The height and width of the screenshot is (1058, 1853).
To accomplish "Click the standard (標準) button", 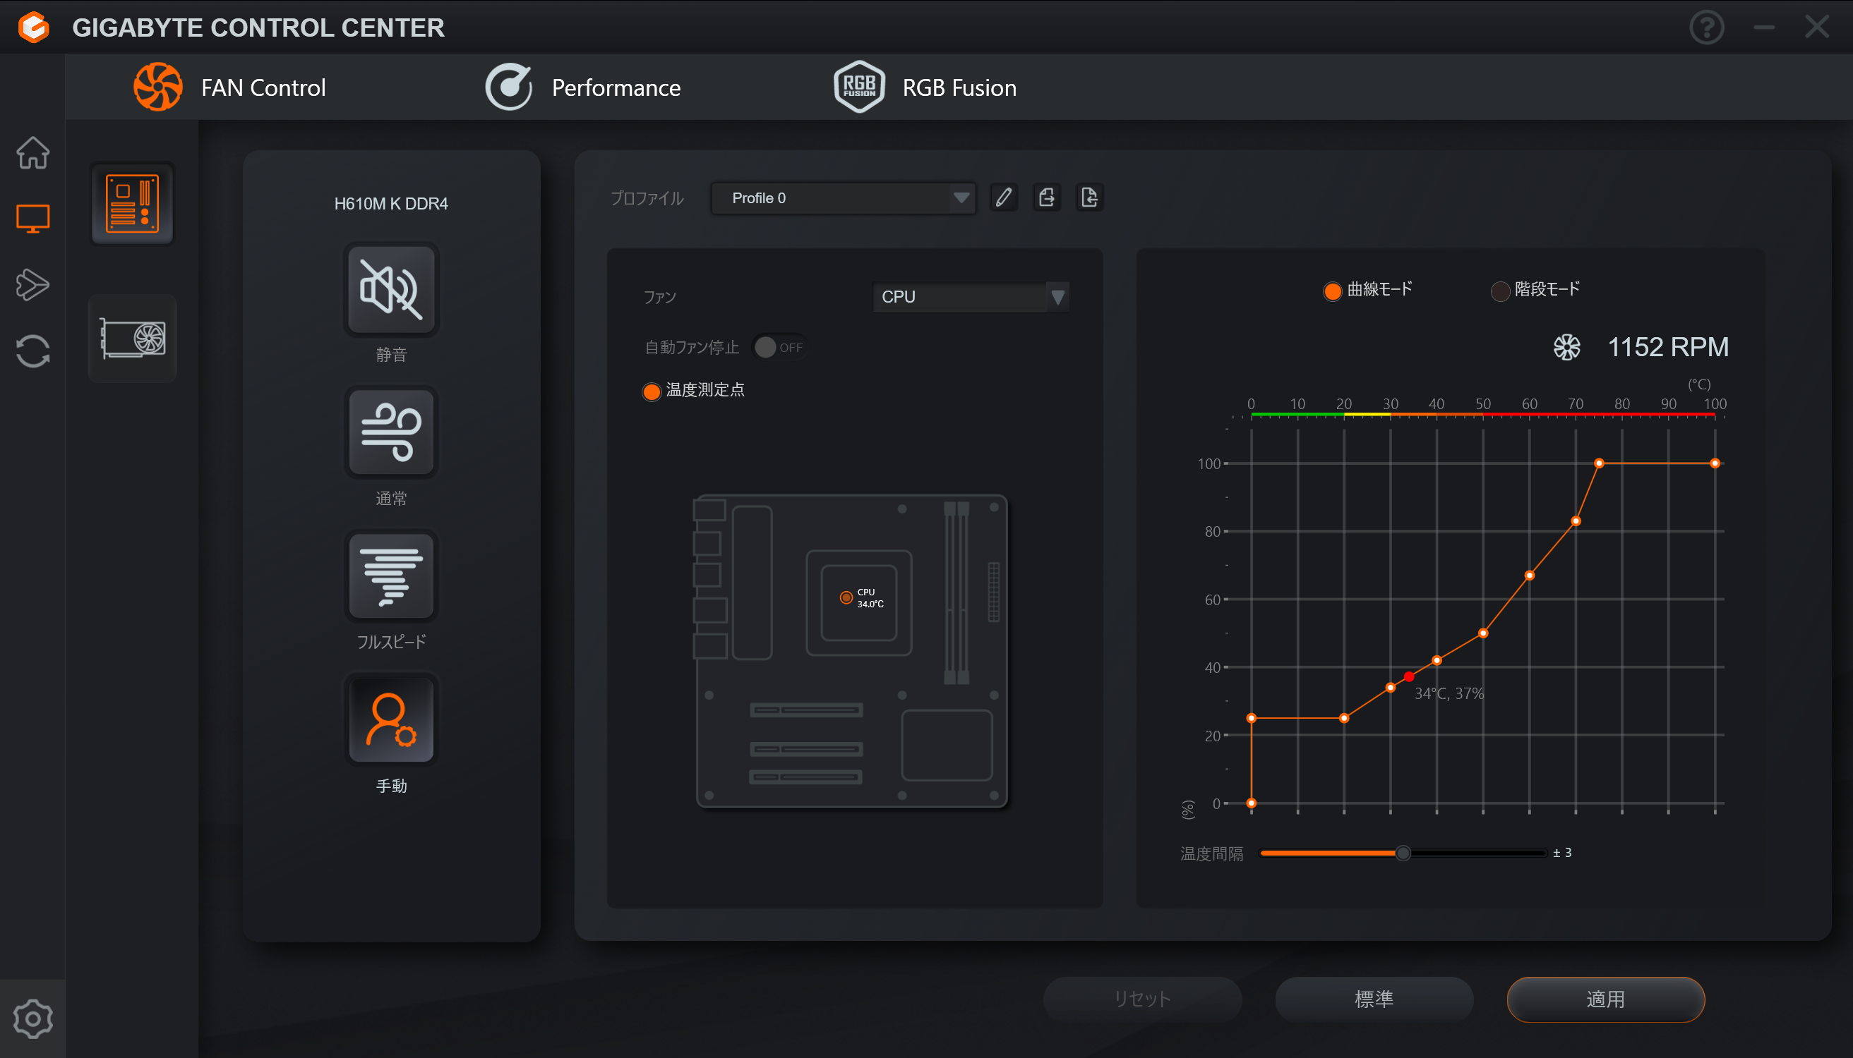I will [1374, 999].
